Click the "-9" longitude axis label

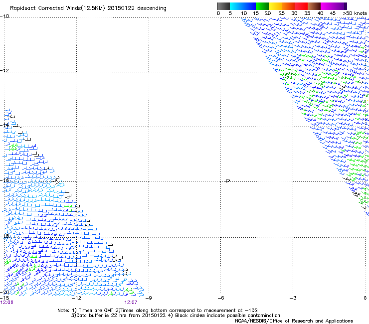(149, 298)
